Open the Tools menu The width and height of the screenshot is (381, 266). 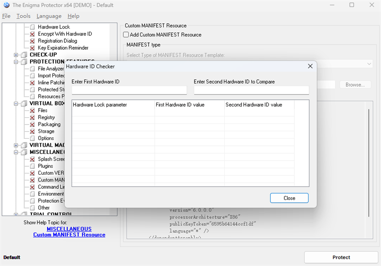point(23,16)
